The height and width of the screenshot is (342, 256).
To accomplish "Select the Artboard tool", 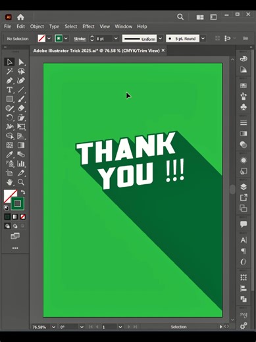I will (9, 173).
